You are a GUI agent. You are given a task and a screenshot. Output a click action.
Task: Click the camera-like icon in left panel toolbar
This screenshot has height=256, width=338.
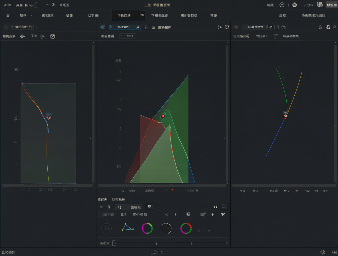pyautogui.click(x=43, y=36)
